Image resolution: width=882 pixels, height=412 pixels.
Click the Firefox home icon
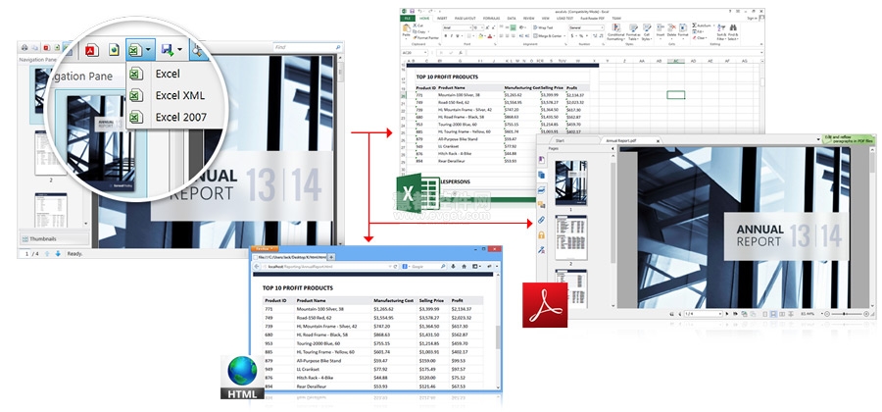pyautogui.click(x=465, y=266)
